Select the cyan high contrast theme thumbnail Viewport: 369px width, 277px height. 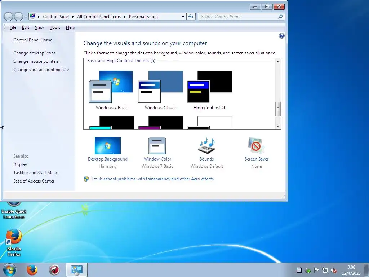[x=112, y=123]
